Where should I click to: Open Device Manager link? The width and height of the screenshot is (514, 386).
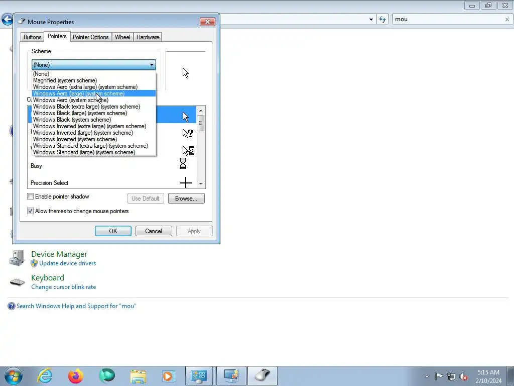pos(59,254)
